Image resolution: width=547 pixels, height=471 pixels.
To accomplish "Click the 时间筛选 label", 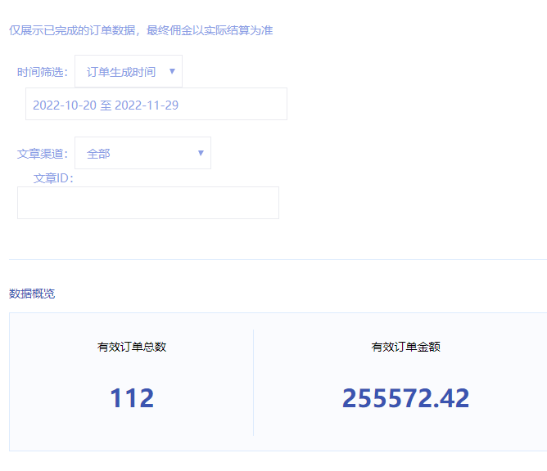I will (x=42, y=72).
